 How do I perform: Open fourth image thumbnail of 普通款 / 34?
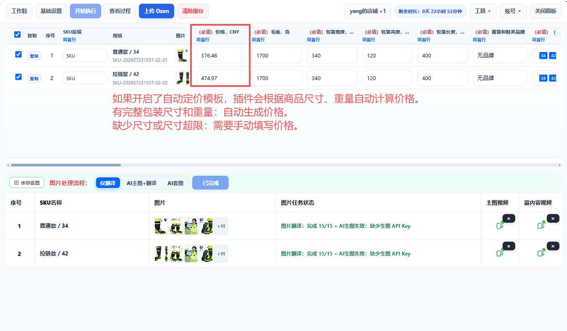point(206,226)
